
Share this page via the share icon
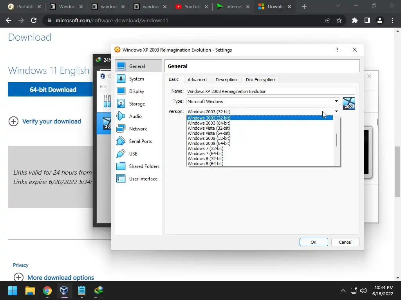click(x=326, y=20)
